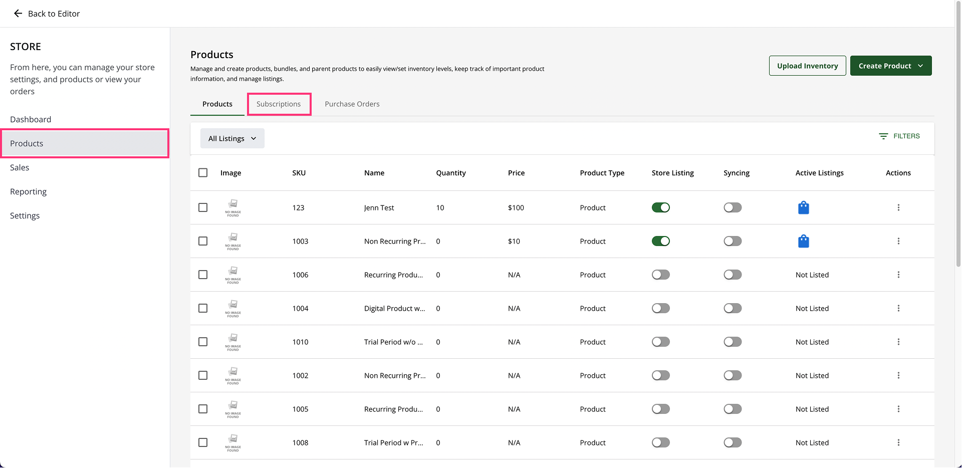Tick the select-all checkbox in table header
This screenshot has width=962, height=468.
point(203,173)
